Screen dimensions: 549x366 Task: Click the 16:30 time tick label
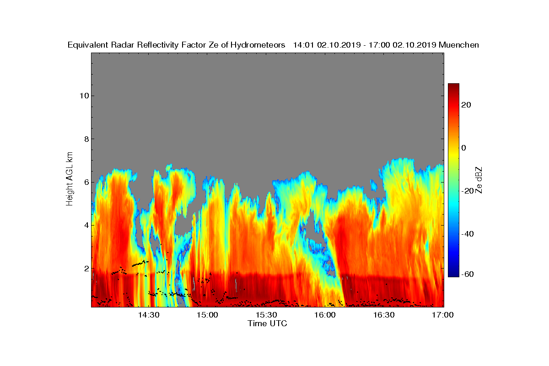tap(384, 315)
